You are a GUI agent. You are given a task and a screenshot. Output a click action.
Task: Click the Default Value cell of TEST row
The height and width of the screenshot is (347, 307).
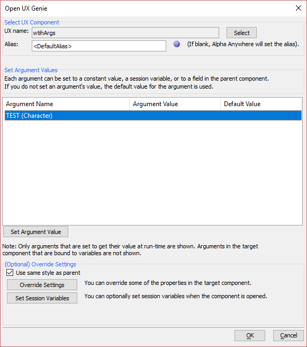[x=261, y=116]
